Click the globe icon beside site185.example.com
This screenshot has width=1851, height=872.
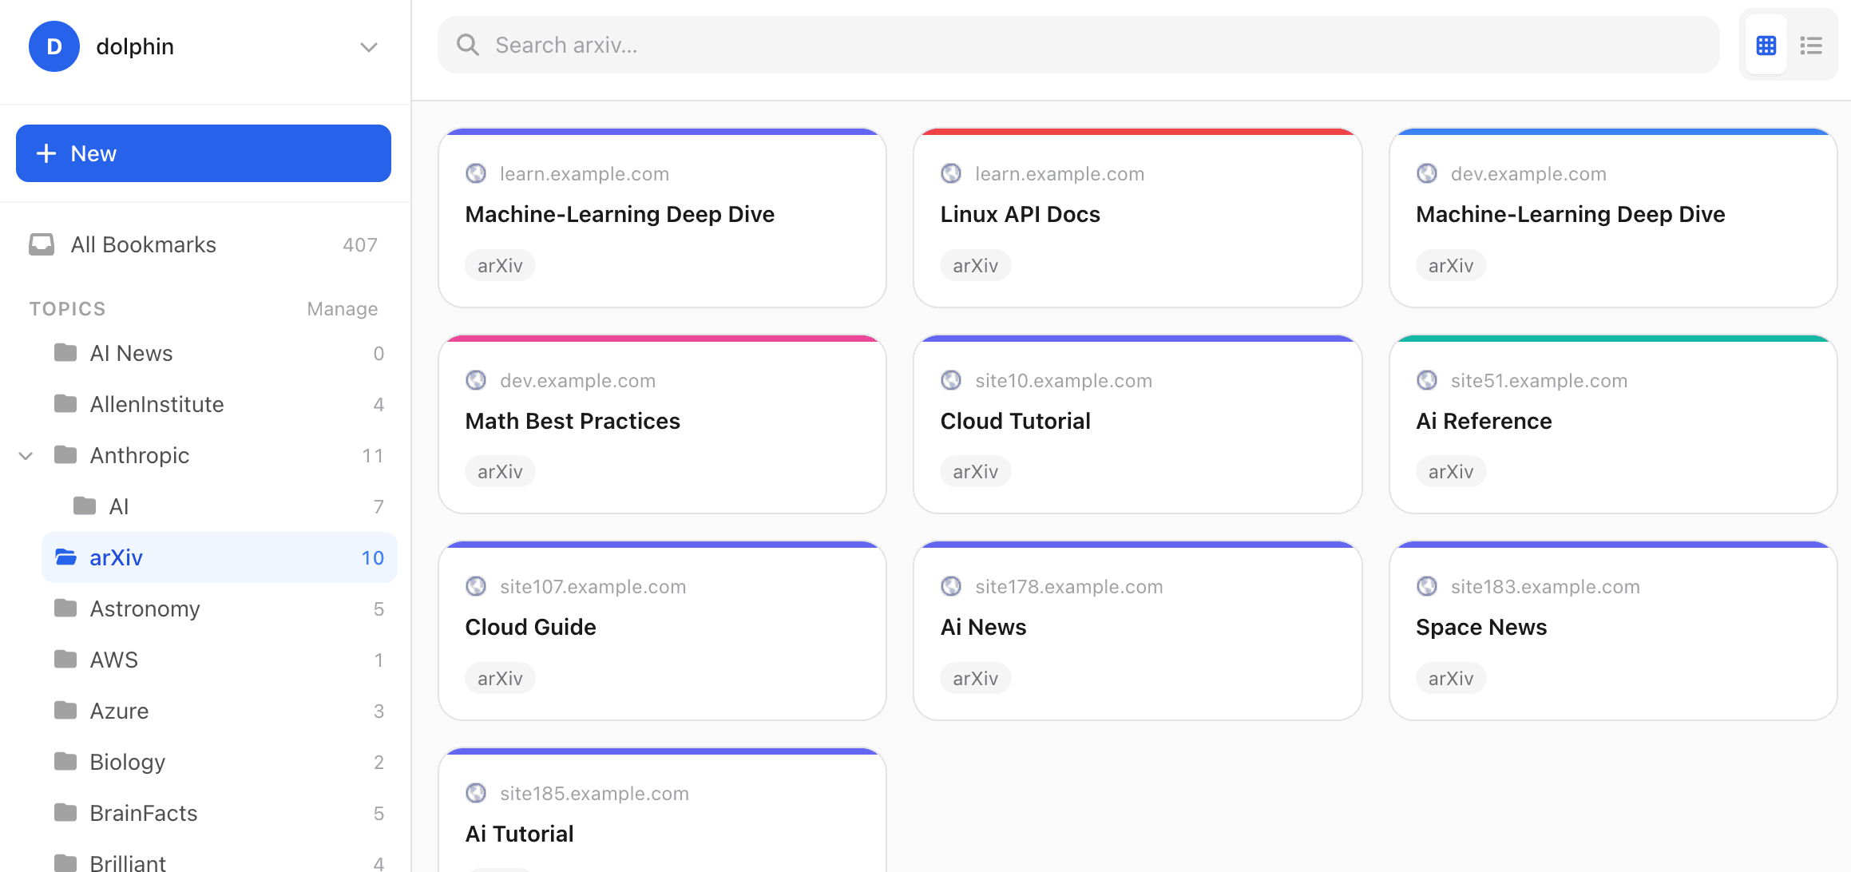point(476,793)
